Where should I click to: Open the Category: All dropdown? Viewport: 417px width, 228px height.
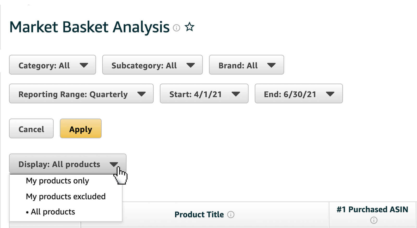coord(52,65)
